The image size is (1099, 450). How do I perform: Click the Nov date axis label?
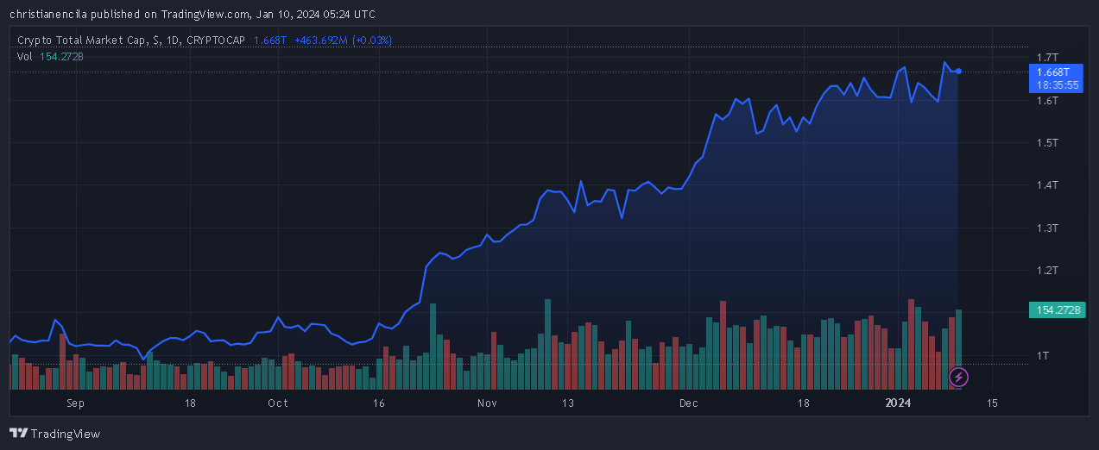[488, 403]
